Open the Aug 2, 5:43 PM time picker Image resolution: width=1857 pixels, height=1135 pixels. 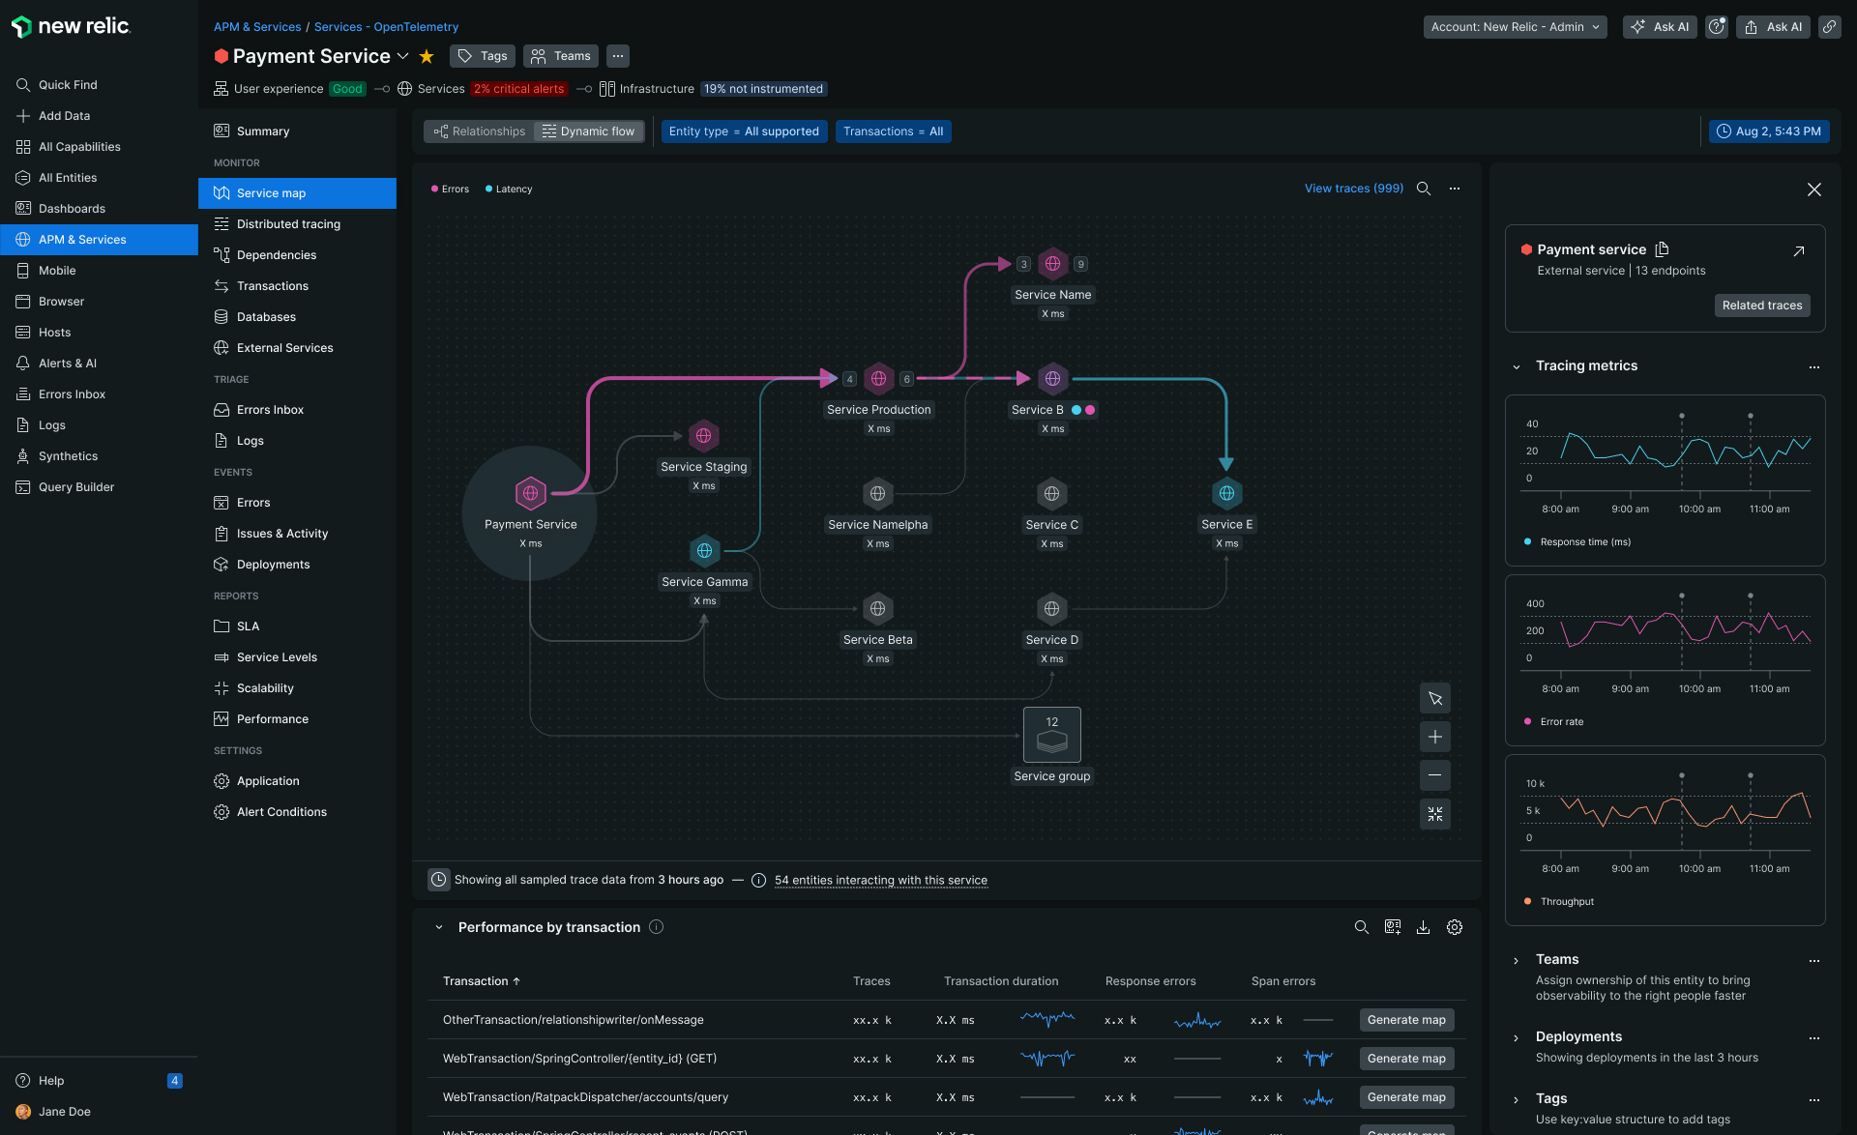[1769, 131]
